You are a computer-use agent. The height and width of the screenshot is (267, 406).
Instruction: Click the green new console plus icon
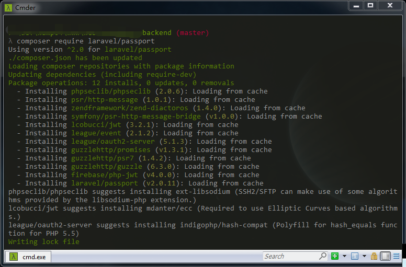pos(335,256)
